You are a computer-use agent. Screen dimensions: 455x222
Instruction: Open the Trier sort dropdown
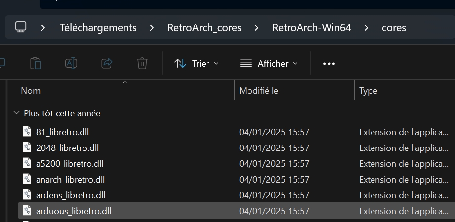(x=197, y=64)
